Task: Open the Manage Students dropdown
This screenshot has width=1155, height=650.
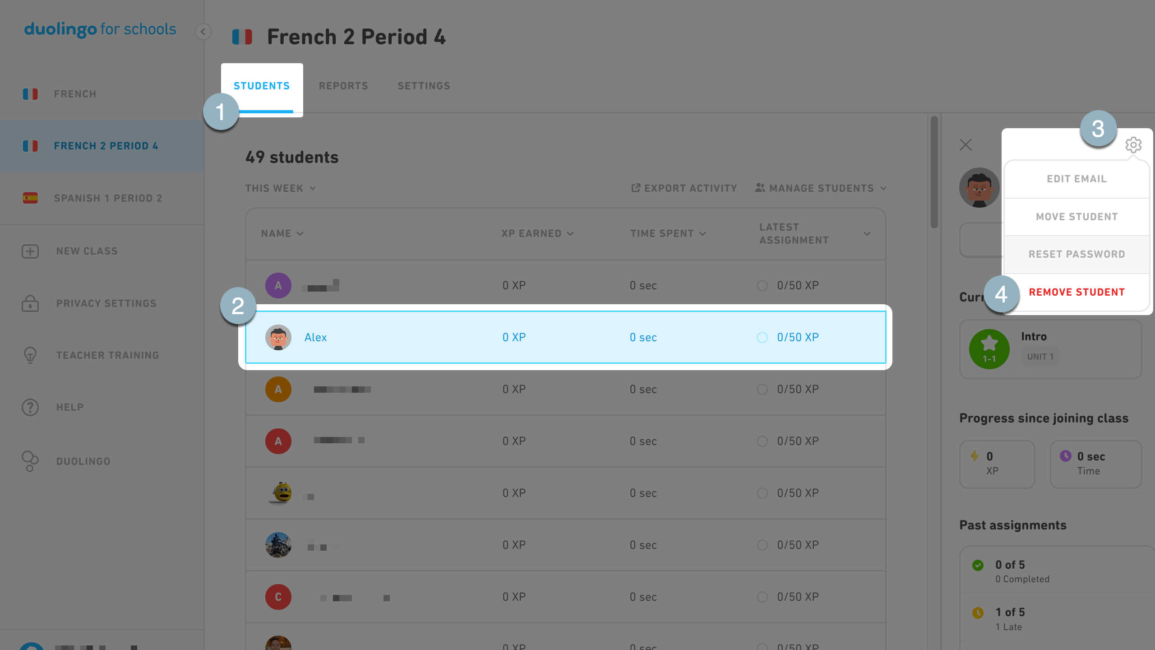Action: (820, 188)
